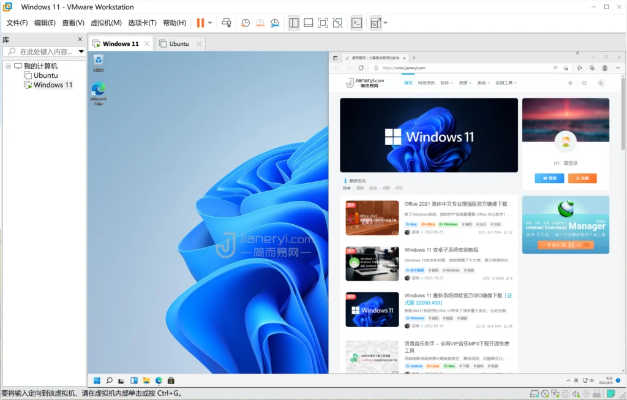Click the Unity mode toolbar icon
The height and width of the screenshot is (400, 627).
(x=337, y=23)
